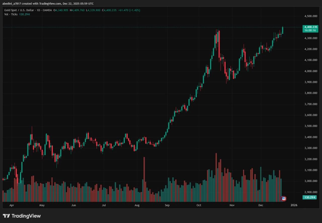Click the 4,000.000 level on the price axis
This screenshot has width=322, height=223.
(311, 71)
